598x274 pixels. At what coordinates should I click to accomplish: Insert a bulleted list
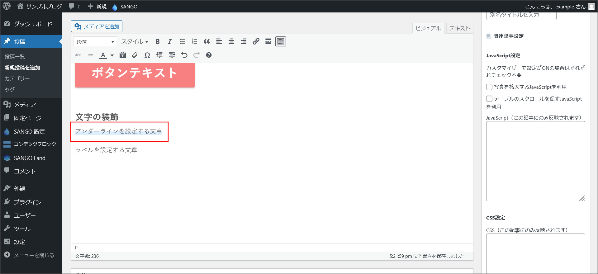182,41
